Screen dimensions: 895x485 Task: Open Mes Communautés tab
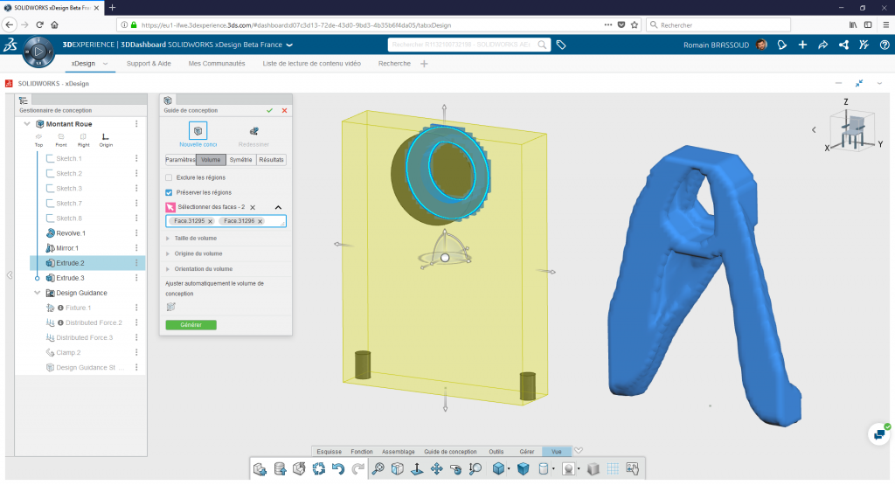pyautogui.click(x=217, y=64)
